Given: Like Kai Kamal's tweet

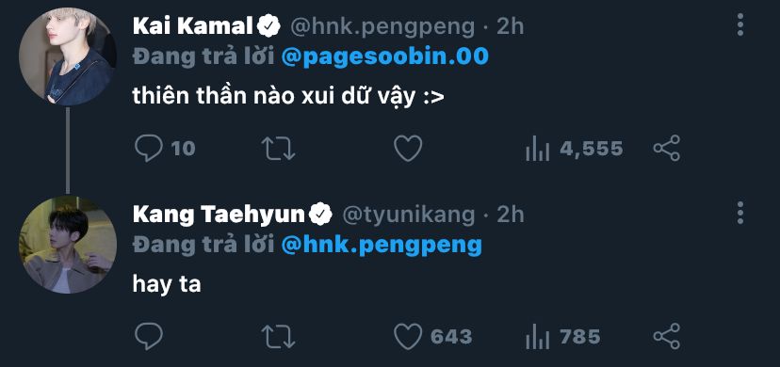Looking at the screenshot, I should click(408, 148).
